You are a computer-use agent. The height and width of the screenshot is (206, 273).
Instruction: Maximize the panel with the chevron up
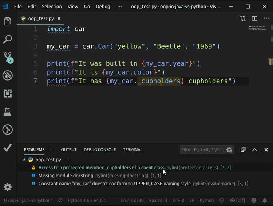[254, 149]
